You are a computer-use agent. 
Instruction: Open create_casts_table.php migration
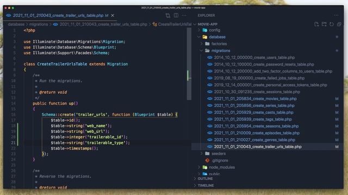pos(254,112)
